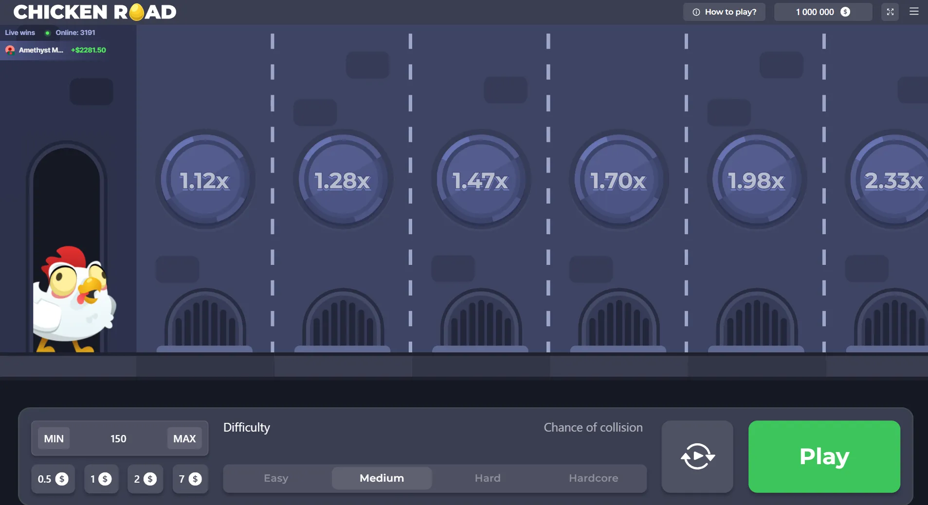Image resolution: width=928 pixels, height=505 pixels.
Task: Click the 1.12x multiplier manhole
Action: (205, 180)
